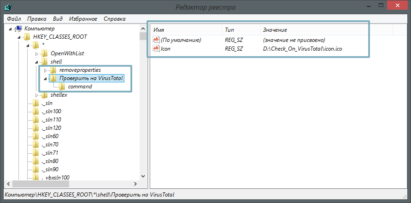Screen dimensions: 411x203
Task: Click the HKEY_CLASSES_ROOT folder icon
Action: click(27, 37)
